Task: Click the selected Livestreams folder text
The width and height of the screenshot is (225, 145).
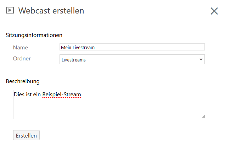Action: [x=74, y=60]
